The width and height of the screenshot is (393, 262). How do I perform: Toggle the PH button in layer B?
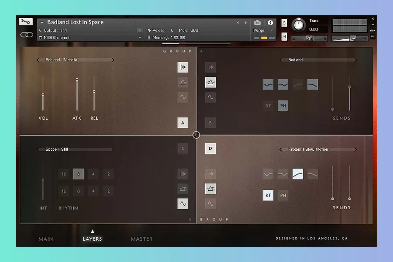pos(283,106)
